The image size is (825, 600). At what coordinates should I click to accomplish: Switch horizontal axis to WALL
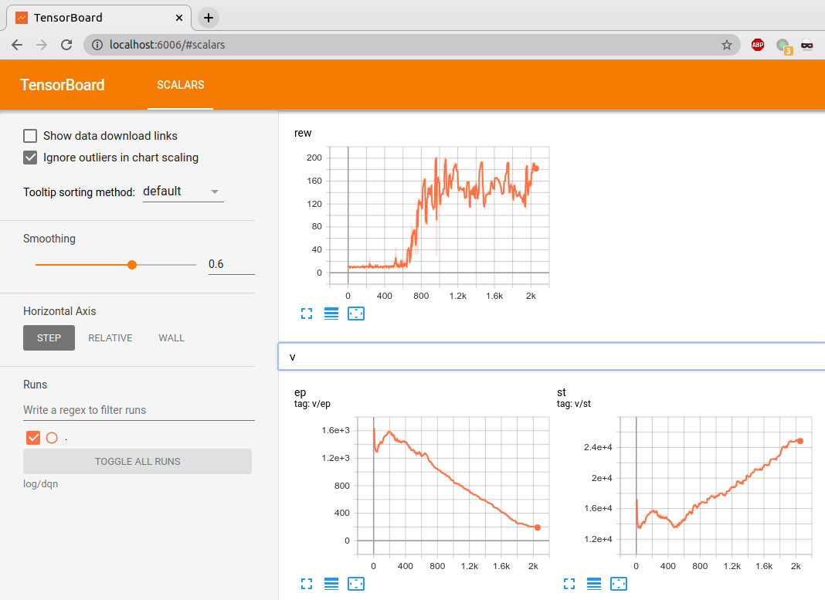tap(171, 338)
